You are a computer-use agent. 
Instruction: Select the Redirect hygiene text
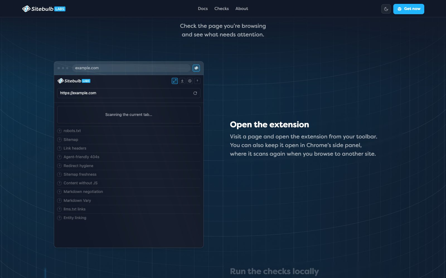pos(78,166)
